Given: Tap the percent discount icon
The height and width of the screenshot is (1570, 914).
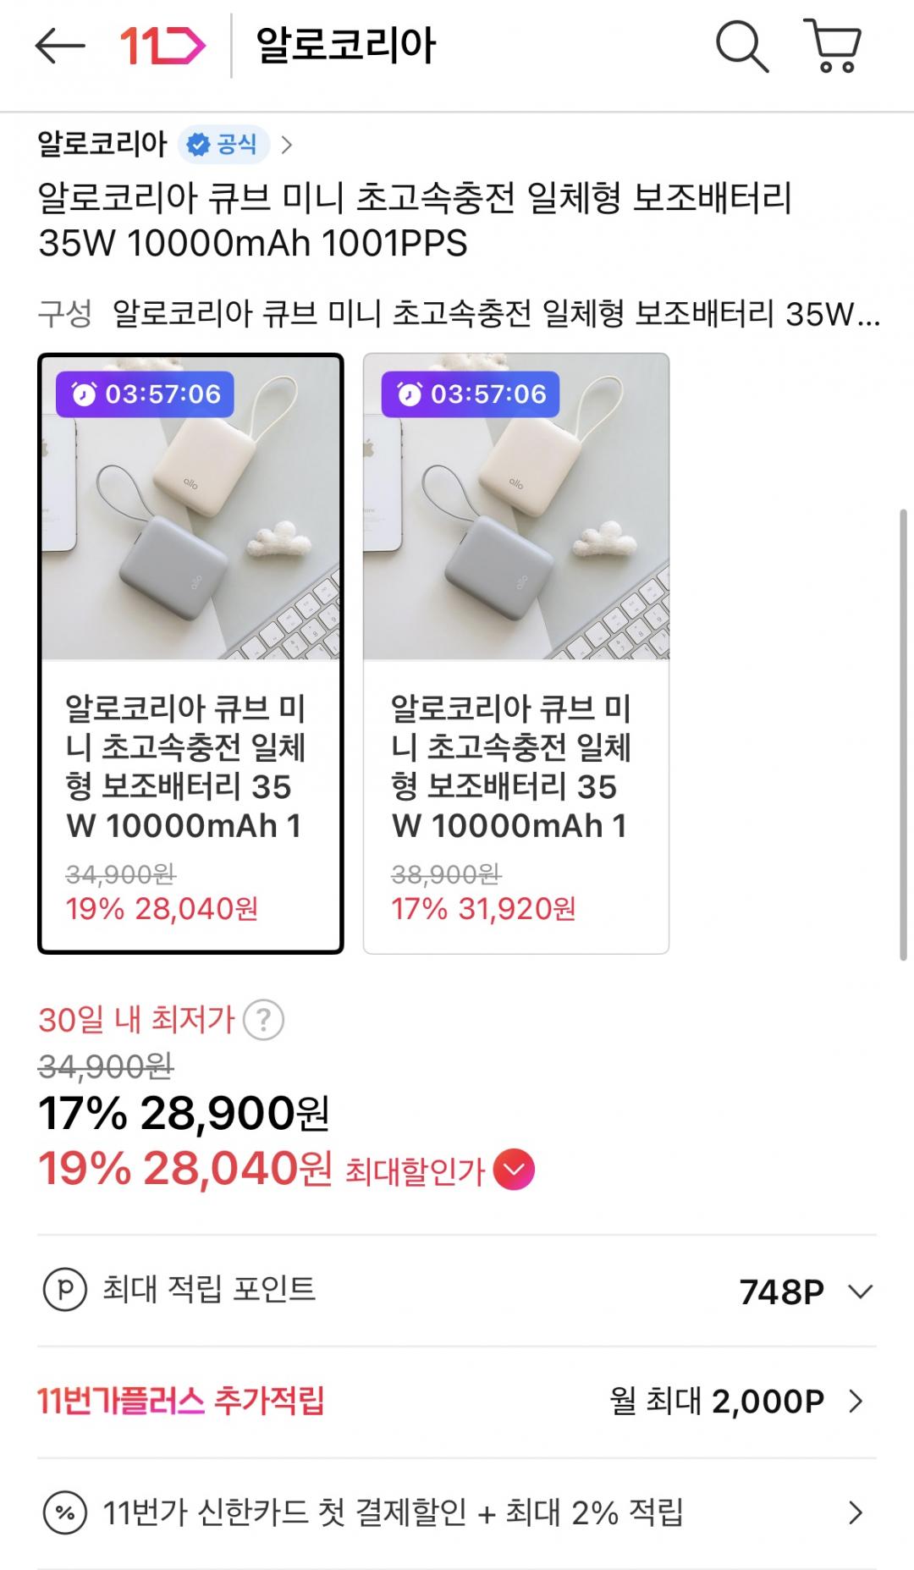Looking at the screenshot, I should 65,1512.
